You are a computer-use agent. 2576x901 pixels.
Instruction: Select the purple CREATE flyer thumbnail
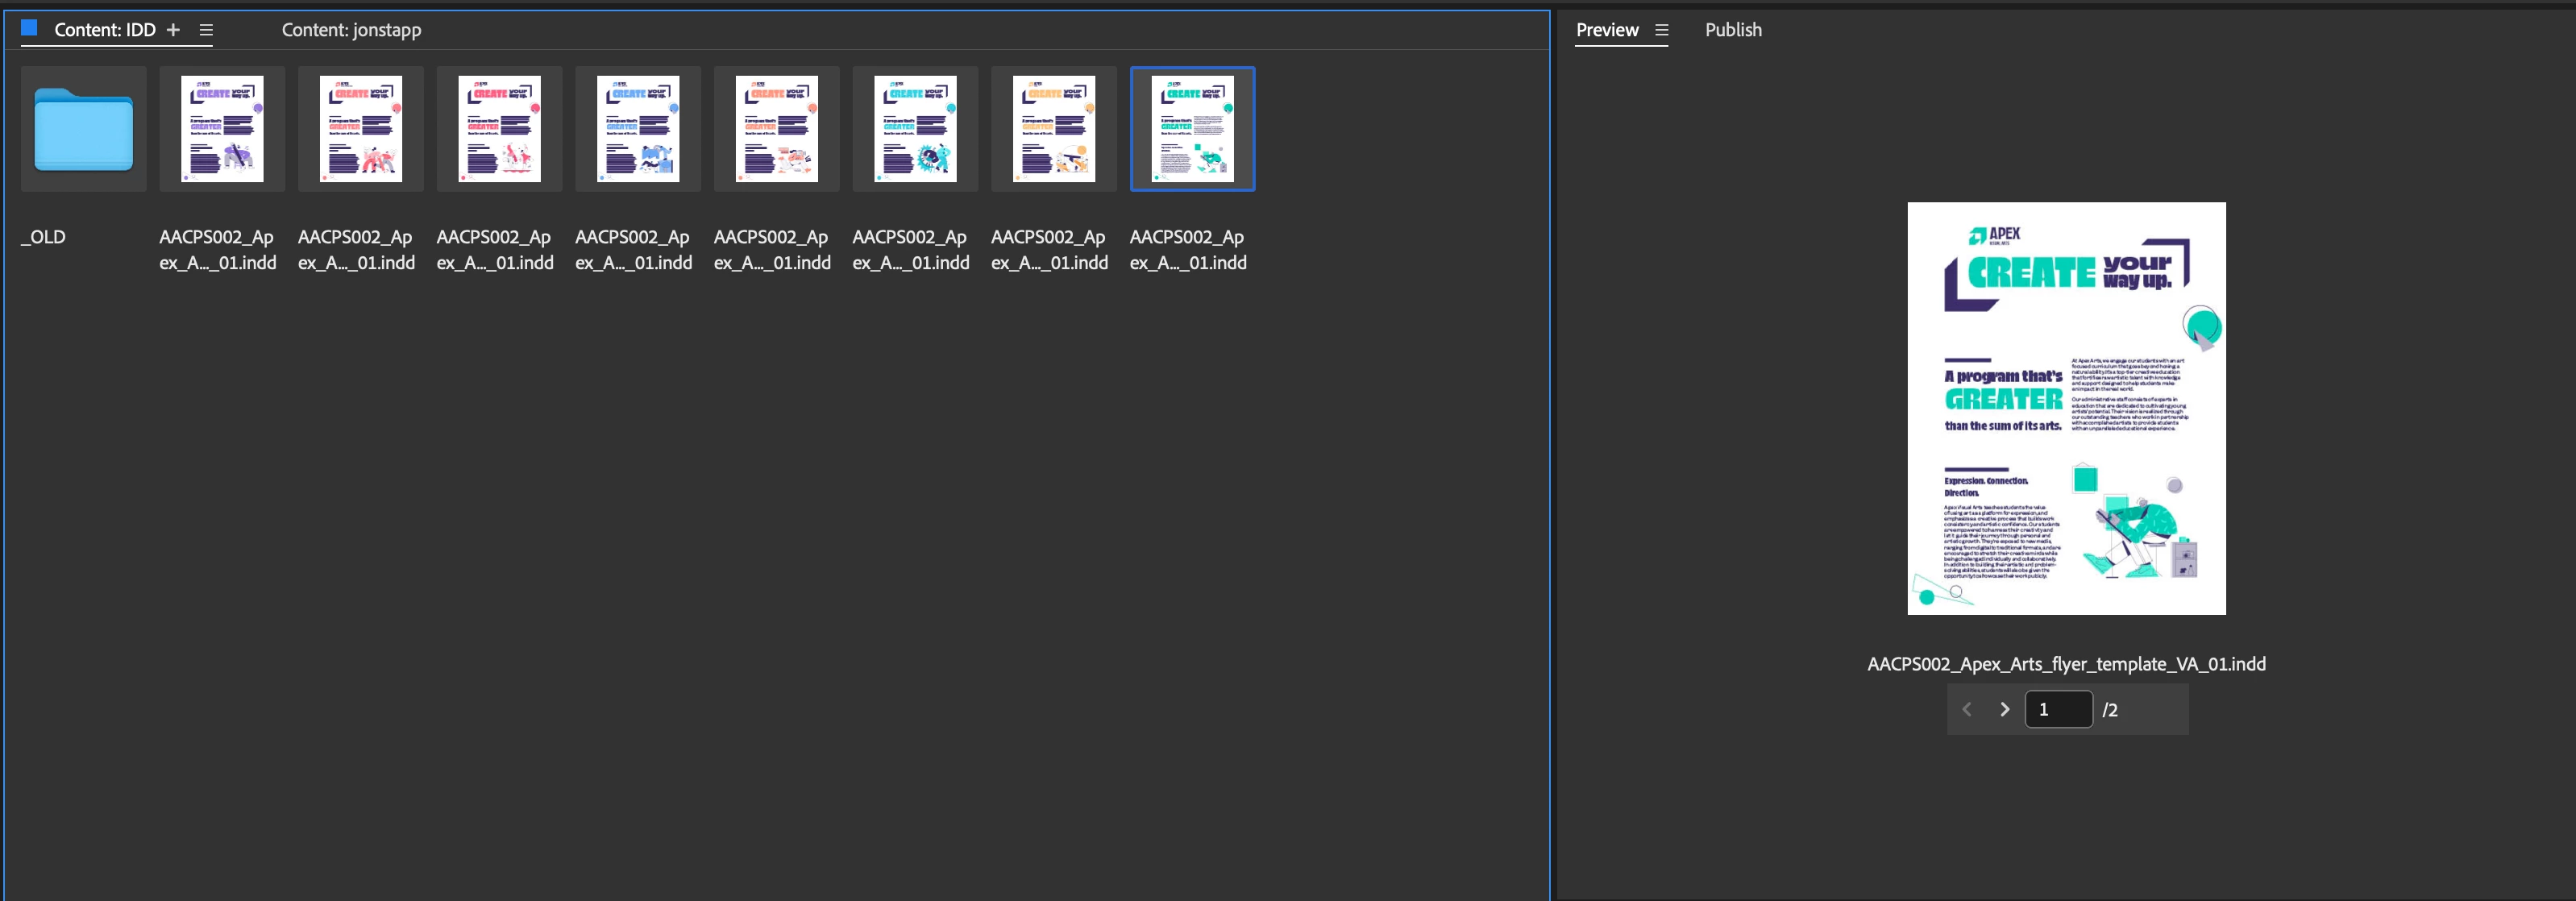pos(222,129)
